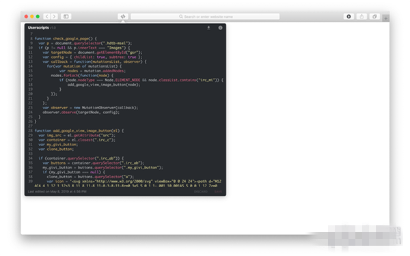
Task: Toggle the Safari sidebar button
Action: pos(66,16)
